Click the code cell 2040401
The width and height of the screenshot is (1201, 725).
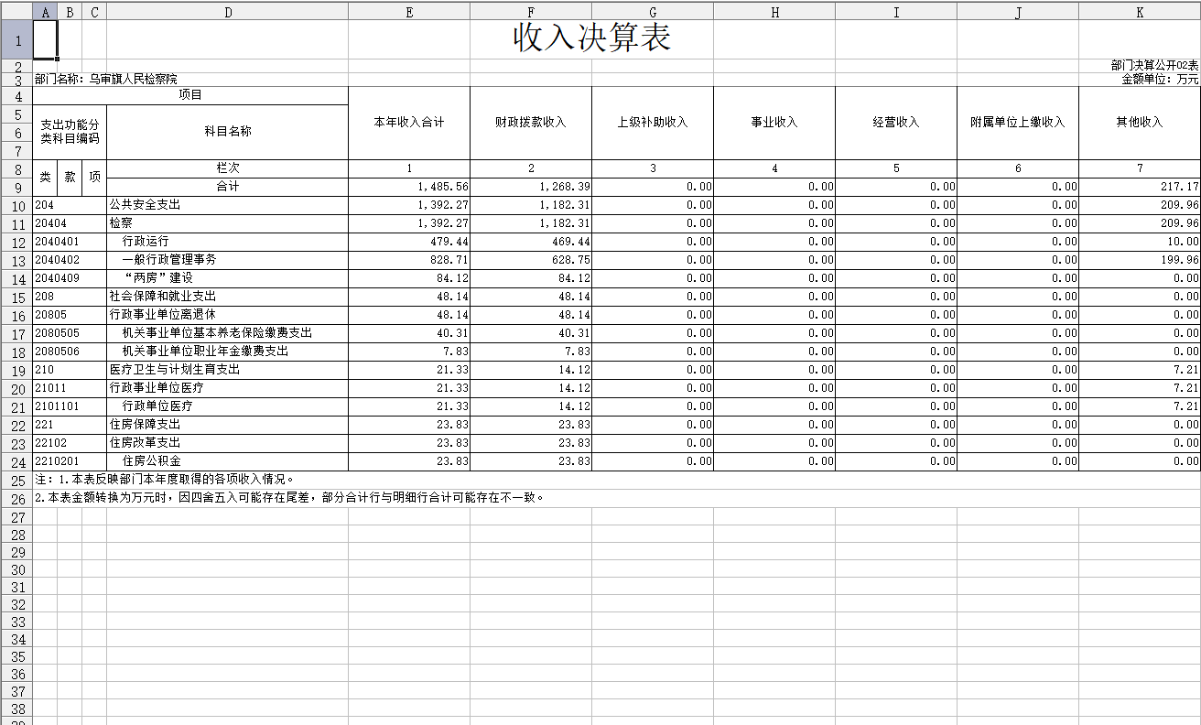coord(70,242)
